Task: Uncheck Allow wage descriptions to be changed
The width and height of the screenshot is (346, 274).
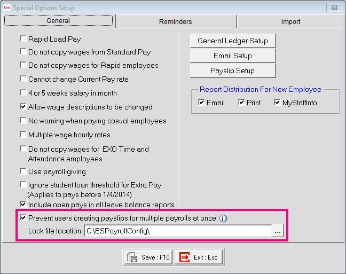Action: click(x=23, y=107)
